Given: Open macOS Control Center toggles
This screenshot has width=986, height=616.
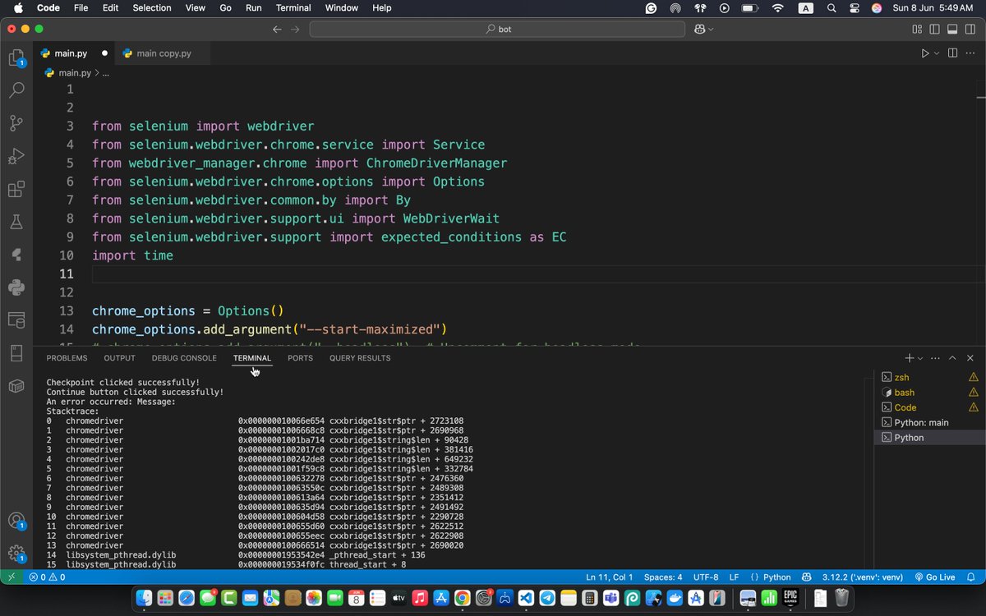Looking at the screenshot, I should coord(855,7).
